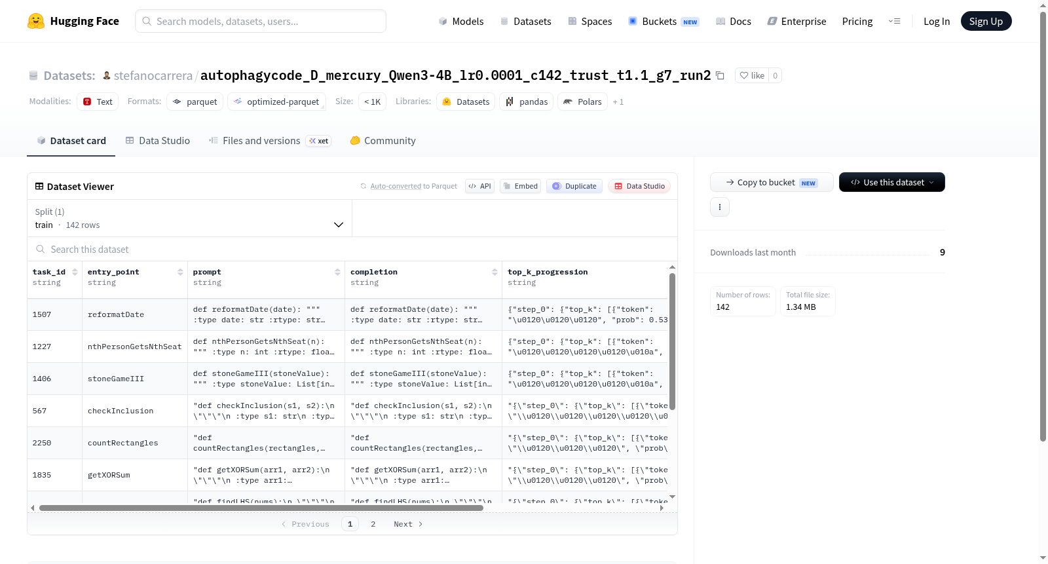Open the navigation overflow menu icon
1048x564 pixels.
point(894,21)
